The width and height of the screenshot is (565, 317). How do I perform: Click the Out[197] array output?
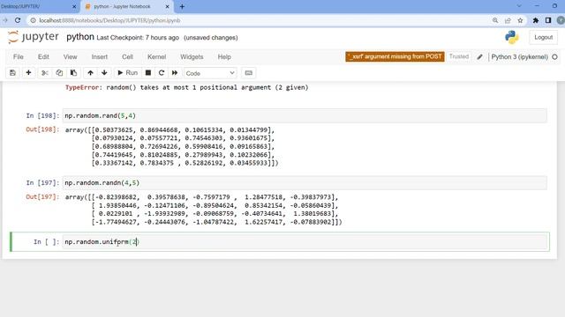[203, 210]
